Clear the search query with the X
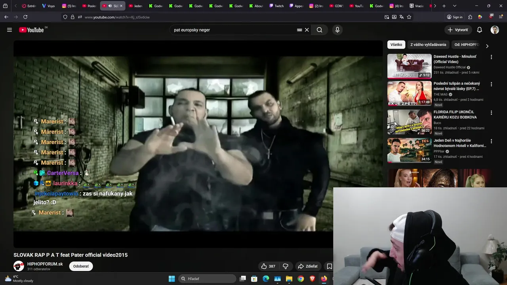The height and width of the screenshot is (285, 507). [307, 30]
